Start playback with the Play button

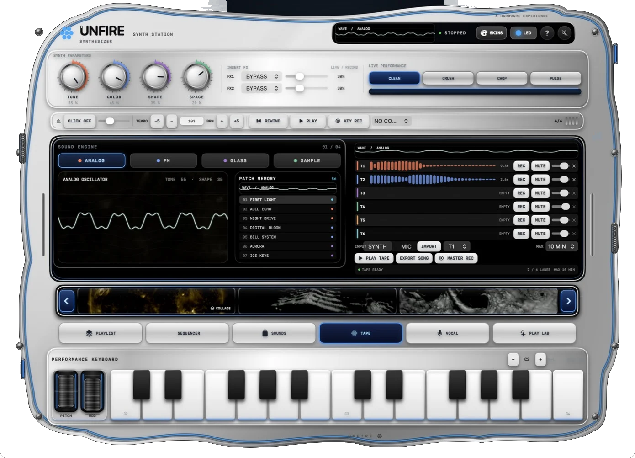point(308,121)
